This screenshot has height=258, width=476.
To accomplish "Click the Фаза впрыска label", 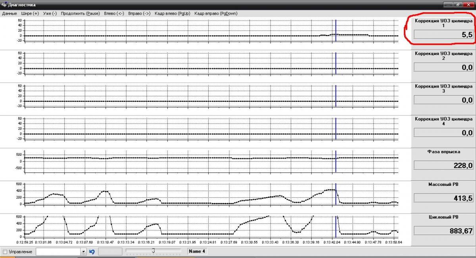I will coord(443,151).
